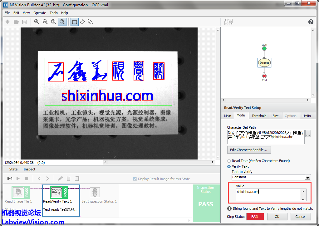Switch to the Threshold tab
The image size is (319, 226).
tap(259, 116)
